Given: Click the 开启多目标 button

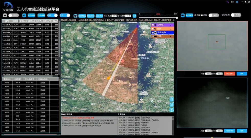Looking at the screenshot, I should 229,131.
